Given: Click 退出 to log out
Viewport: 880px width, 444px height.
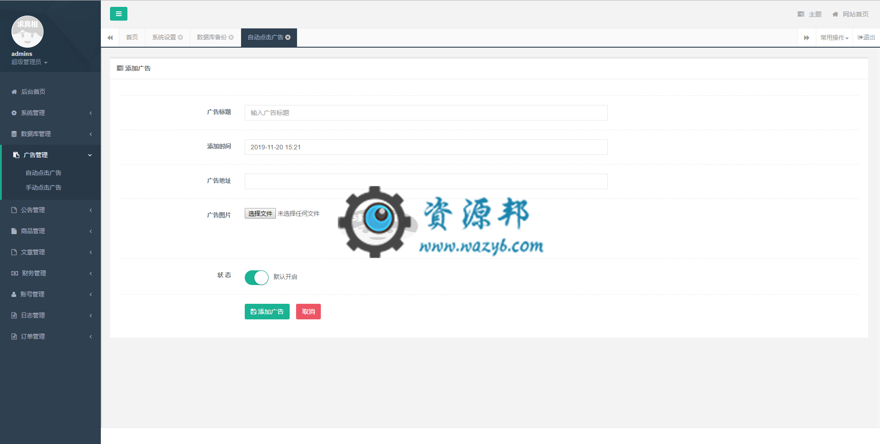Looking at the screenshot, I should (x=866, y=38).
